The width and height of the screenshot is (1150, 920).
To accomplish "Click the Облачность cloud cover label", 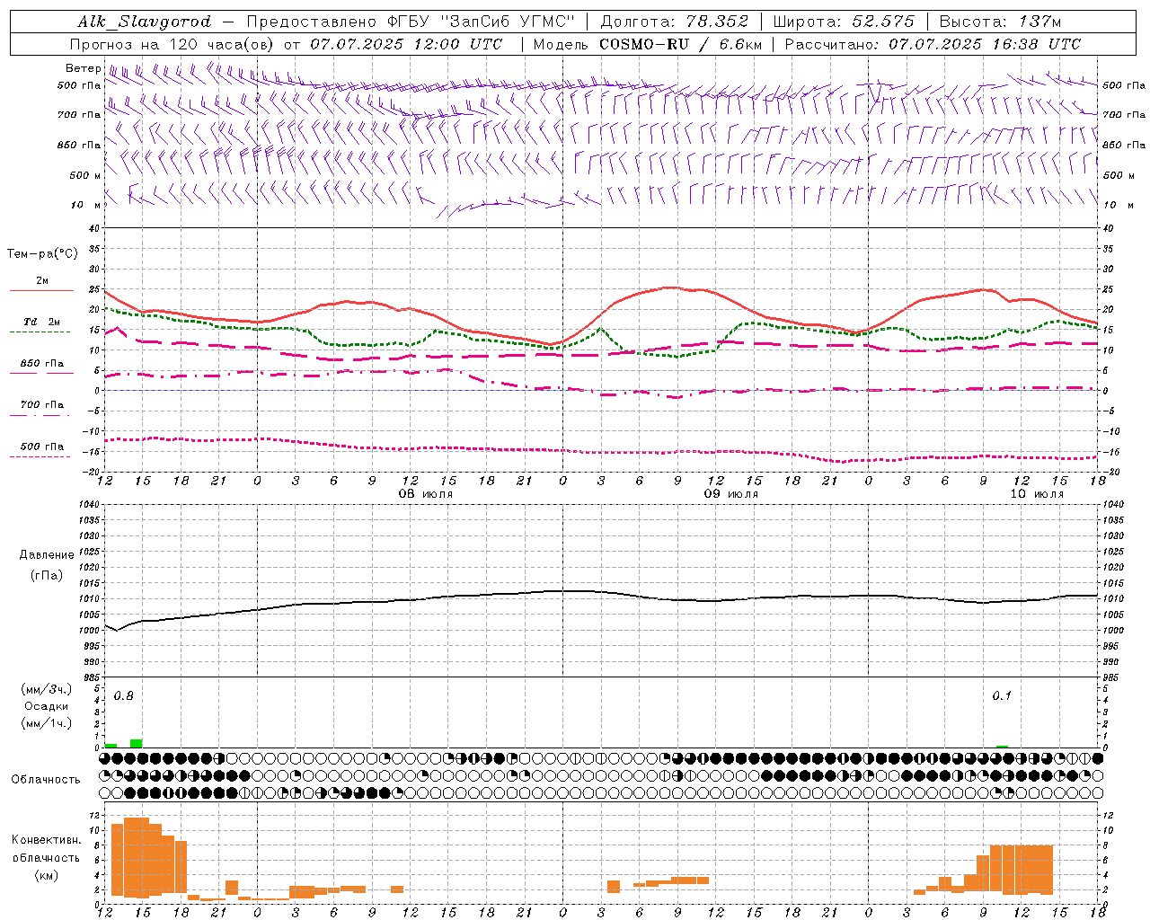I will point(46,779).
